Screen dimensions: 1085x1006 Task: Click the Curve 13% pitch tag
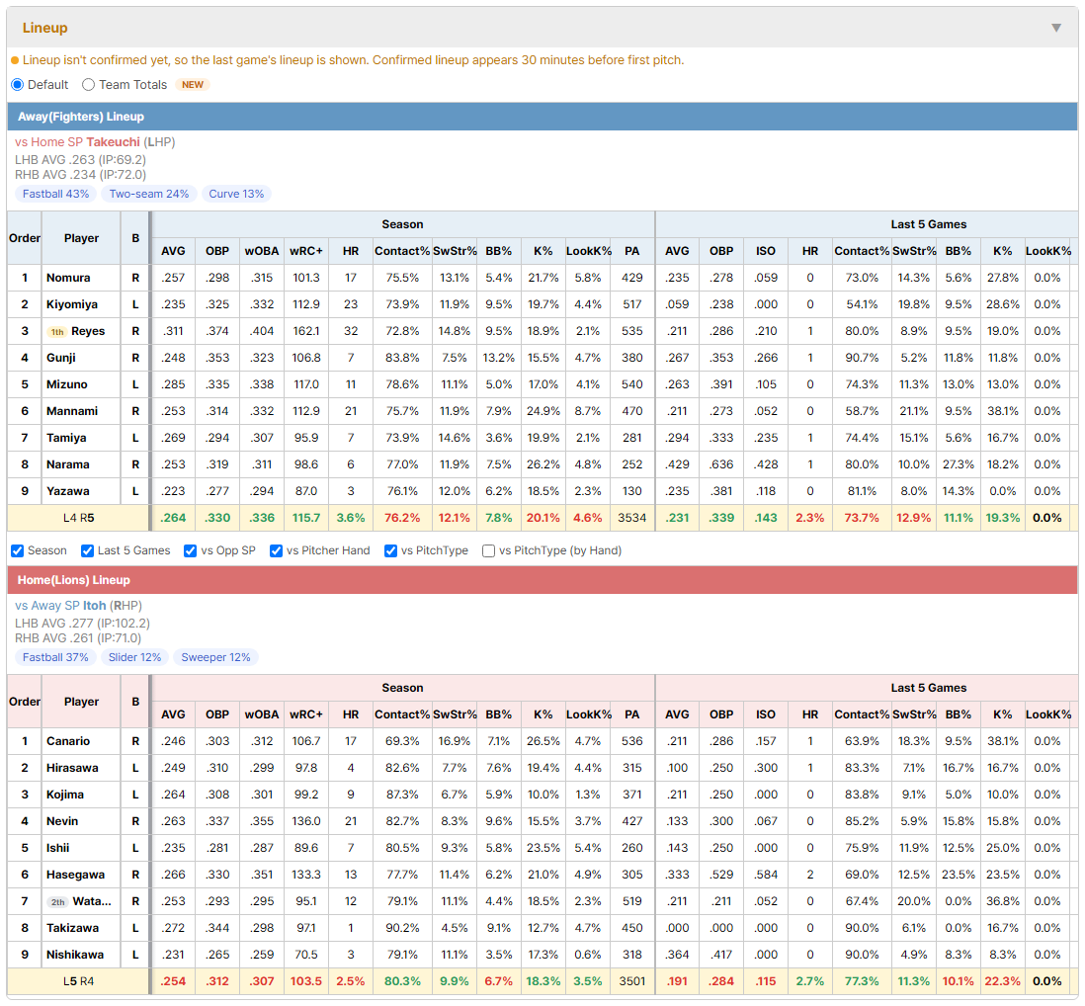coord(236,194)
